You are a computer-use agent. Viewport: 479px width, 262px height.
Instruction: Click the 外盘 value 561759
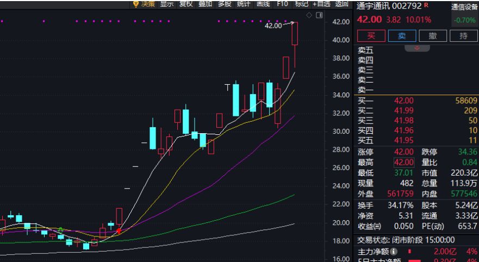click(400, 194)
